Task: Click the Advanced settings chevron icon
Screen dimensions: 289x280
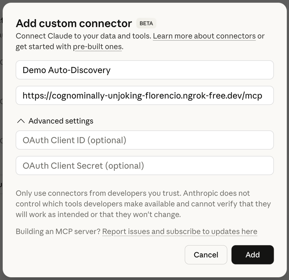Action: 20,121
